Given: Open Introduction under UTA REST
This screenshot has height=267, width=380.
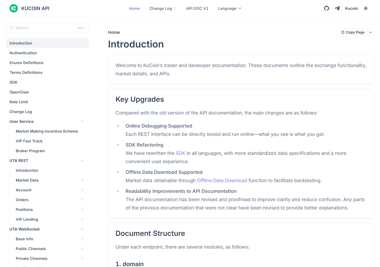Looking at the screenshot, I should (27, 170).
